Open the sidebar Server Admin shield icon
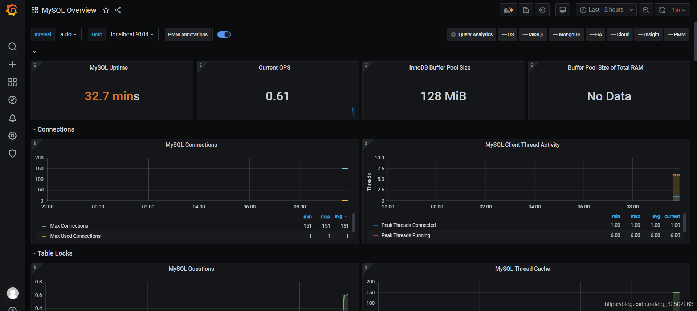Screen dimensions: 697x311 pos(12,153)
